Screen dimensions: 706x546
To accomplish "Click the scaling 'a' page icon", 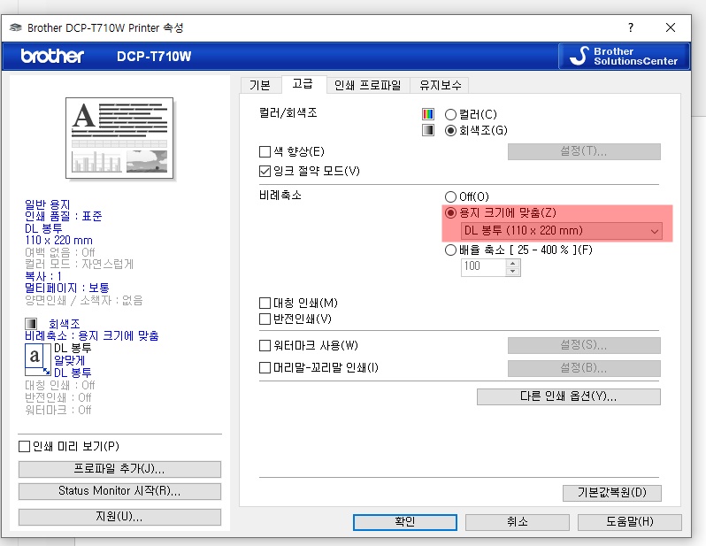I will 38,359.
